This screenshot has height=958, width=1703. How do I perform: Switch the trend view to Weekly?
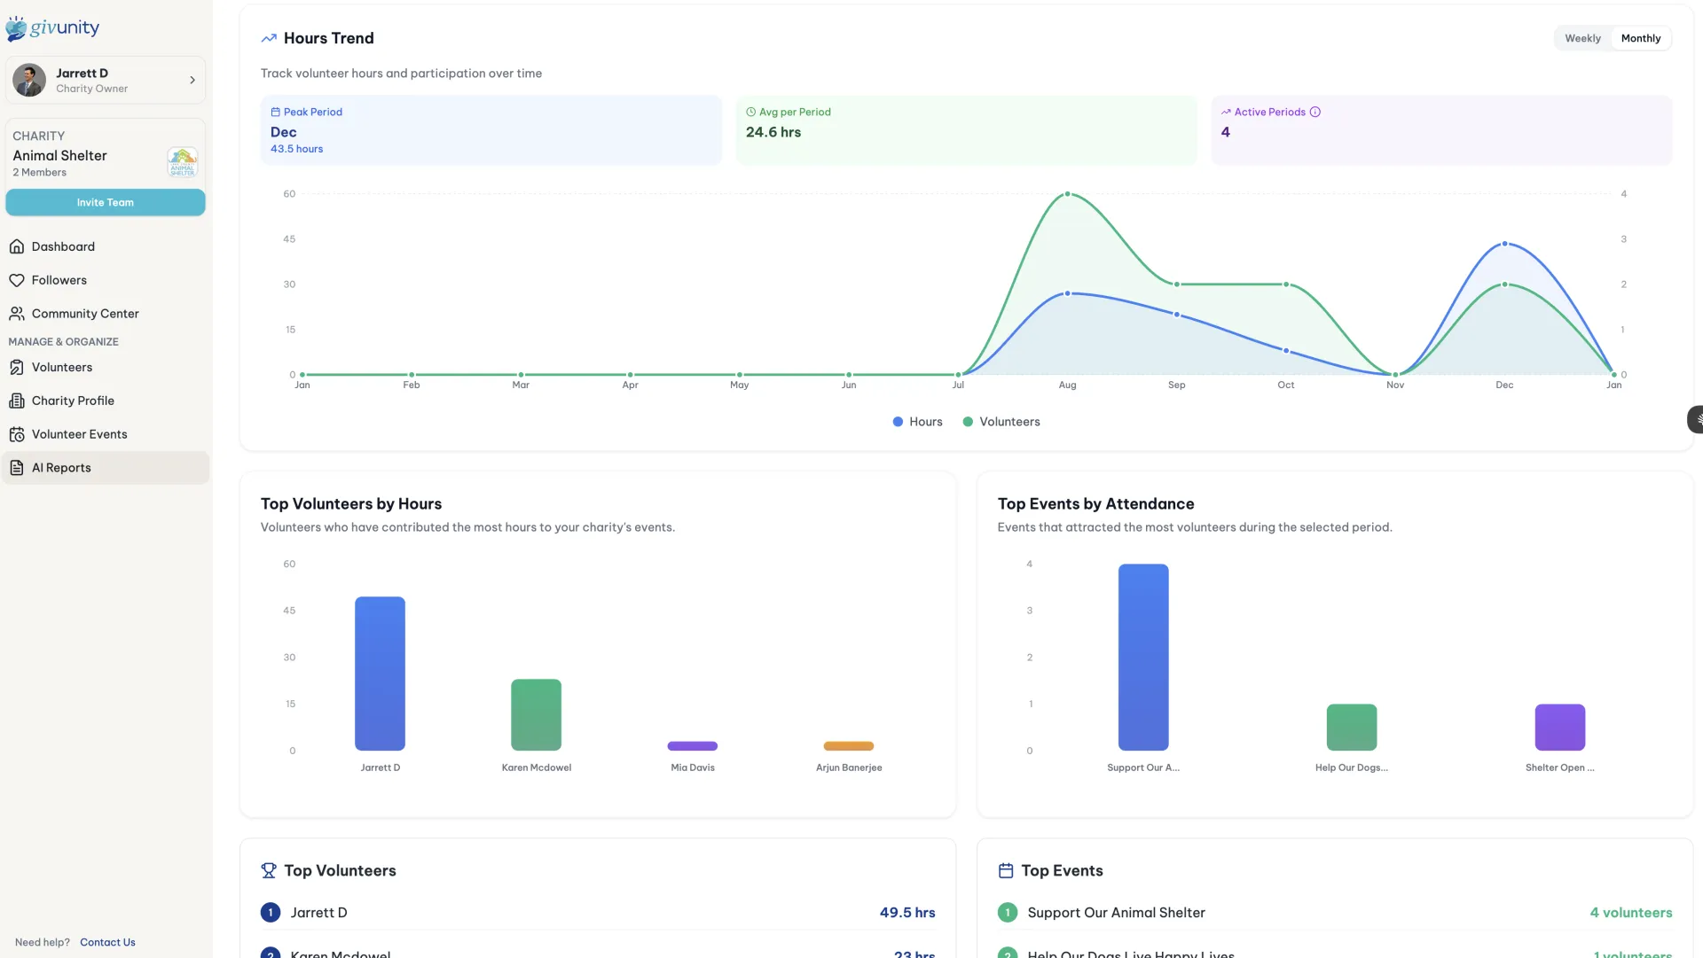1582,38
